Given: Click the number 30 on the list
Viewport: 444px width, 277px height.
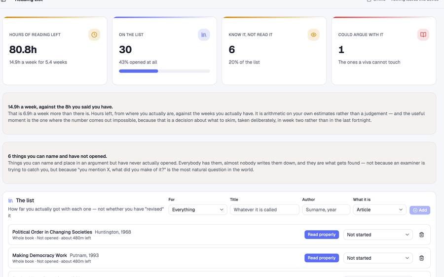Looking at the screenshot, I should click(x=125, y=49).
